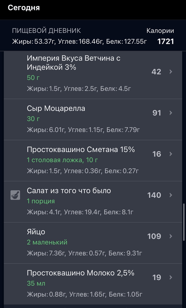Expand details chevron for Ветчина с Индейкой
This screenshot has height=308, width=186.
171,72
